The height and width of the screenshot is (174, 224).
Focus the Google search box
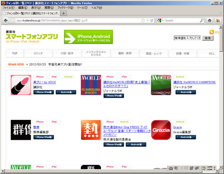(x=182, y=20)
